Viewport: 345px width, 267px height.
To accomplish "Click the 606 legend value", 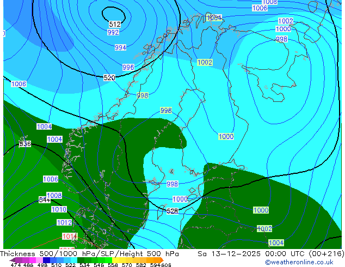I will click(166, 265).
